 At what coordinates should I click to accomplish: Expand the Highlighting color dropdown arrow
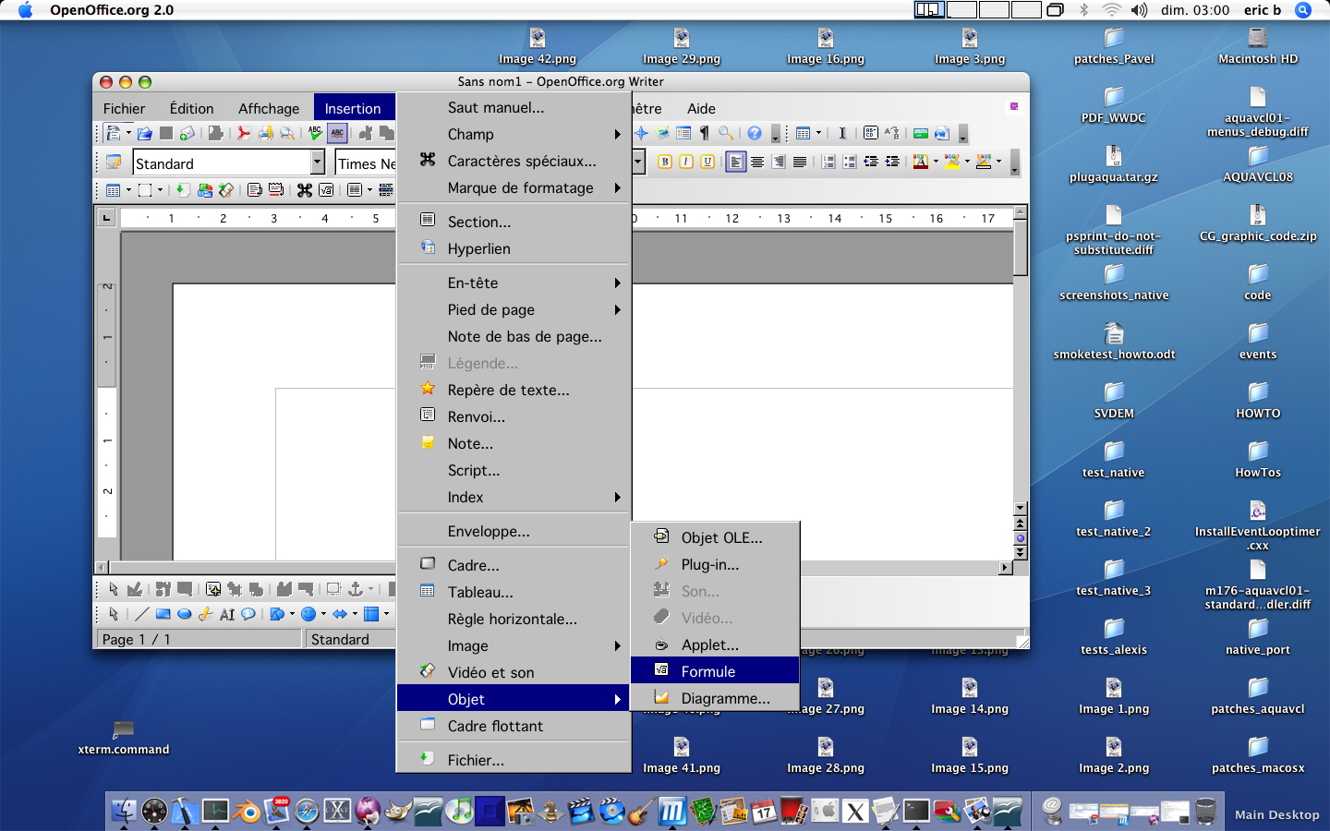(x=967, y=162)
